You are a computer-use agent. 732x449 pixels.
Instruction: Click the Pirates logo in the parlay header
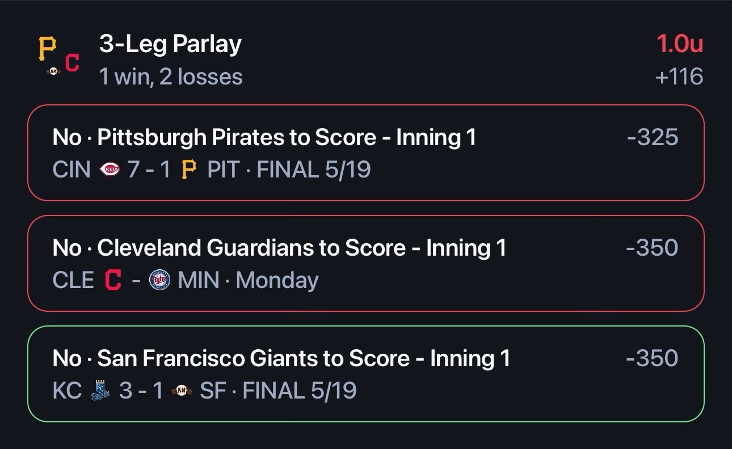click(x=48, y=49)
